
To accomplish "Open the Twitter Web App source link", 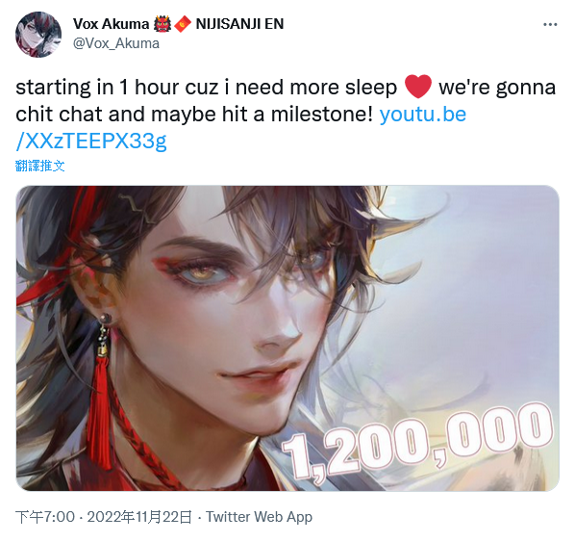I will click(259, 517).
